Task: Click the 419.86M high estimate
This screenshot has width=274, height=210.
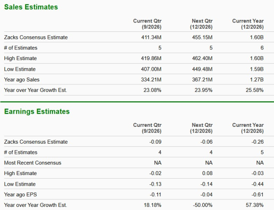Action: (151, 58)
